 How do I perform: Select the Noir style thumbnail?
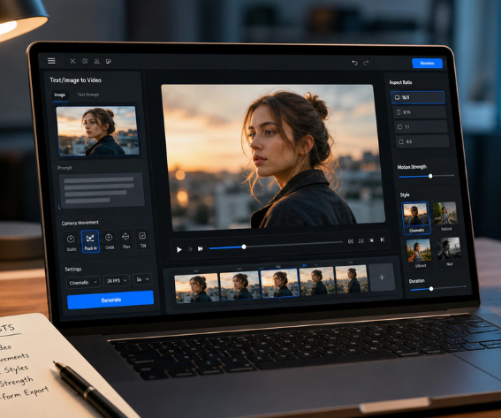[x=449, y=252]
